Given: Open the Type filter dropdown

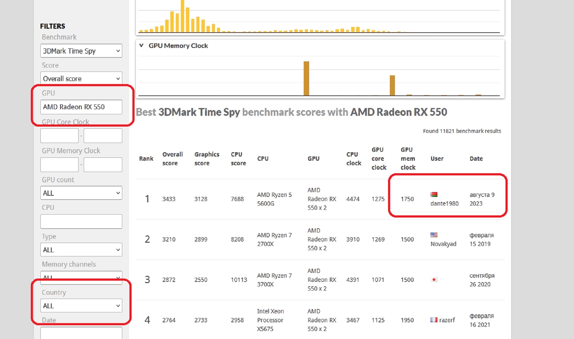Looking at the screenshot, I should tap(81, 250).
